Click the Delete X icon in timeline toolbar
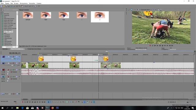This screenshot has width=196, height=110. 61,102
